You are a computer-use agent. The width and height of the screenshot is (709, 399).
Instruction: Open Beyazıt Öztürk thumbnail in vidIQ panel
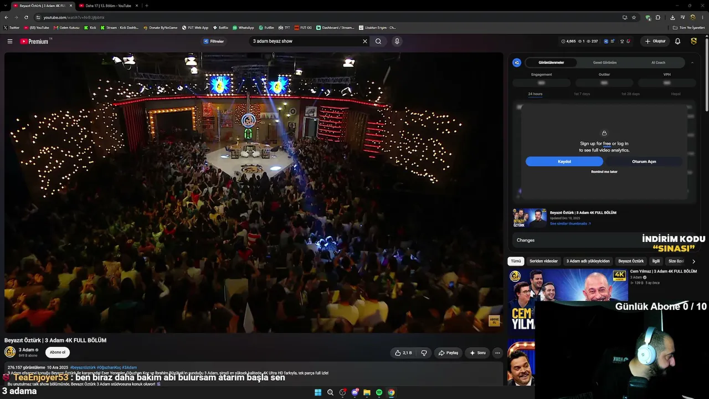530,218
